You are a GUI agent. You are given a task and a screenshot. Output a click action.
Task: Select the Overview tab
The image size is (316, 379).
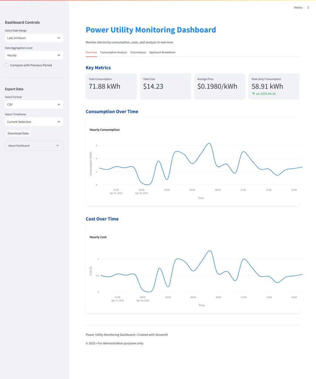[91, 52]
